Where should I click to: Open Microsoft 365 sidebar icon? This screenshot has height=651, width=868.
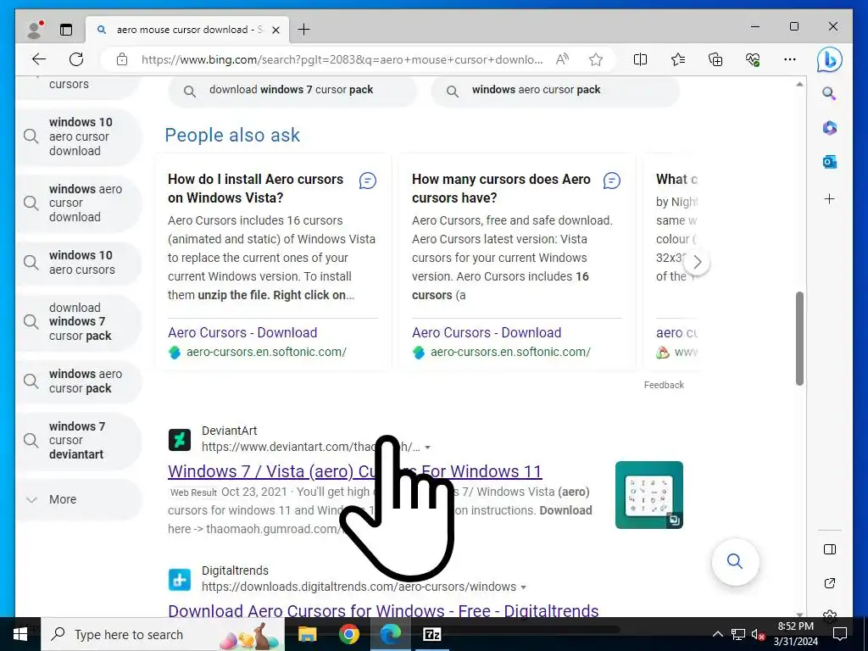829,128
